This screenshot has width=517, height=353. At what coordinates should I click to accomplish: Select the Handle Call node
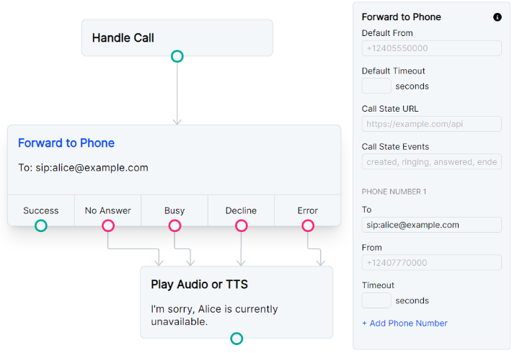(177, 37)
